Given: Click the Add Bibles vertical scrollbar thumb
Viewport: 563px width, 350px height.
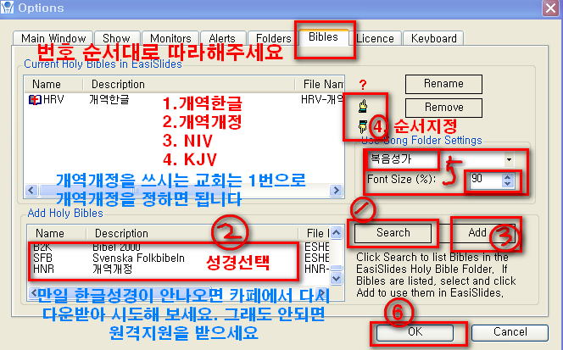Looking at the screenshot, I should [336, 268].
